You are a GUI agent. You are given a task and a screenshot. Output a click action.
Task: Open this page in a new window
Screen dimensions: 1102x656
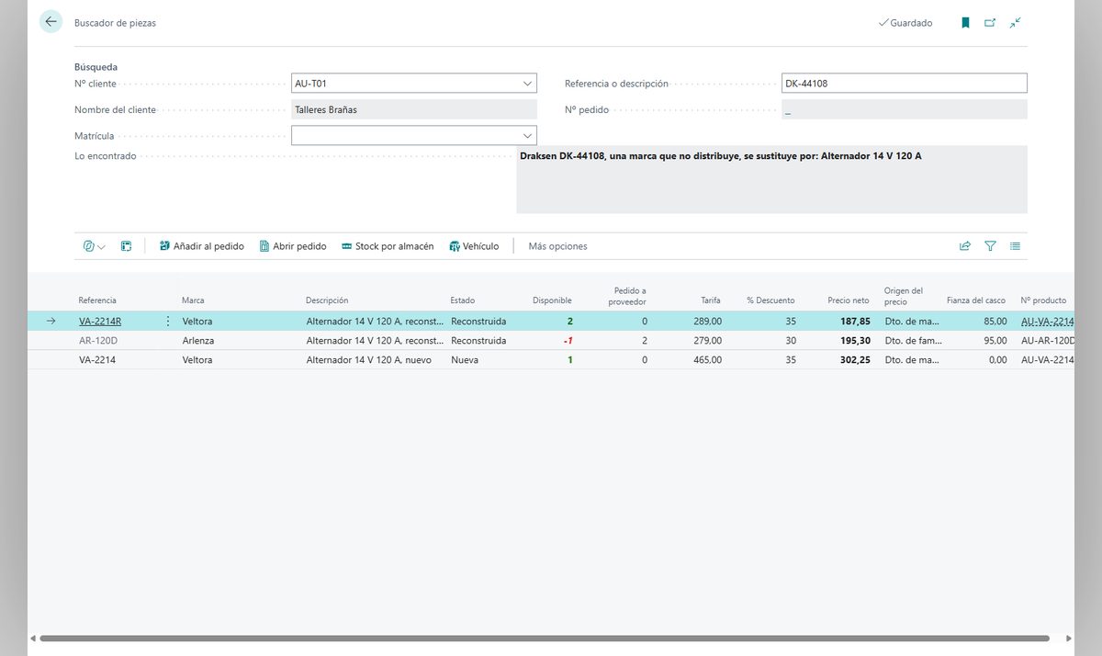990,23
